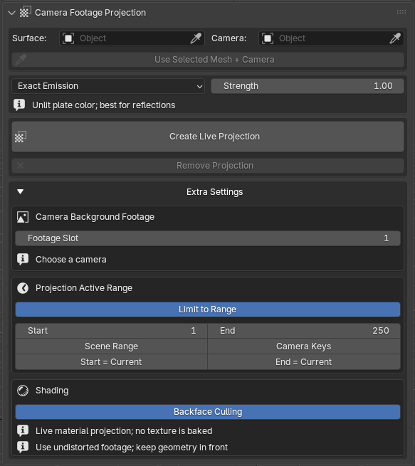The image size is (415, 466).
Task: Click the 'Choose a camera' message
Action: (x=70, y=260)
